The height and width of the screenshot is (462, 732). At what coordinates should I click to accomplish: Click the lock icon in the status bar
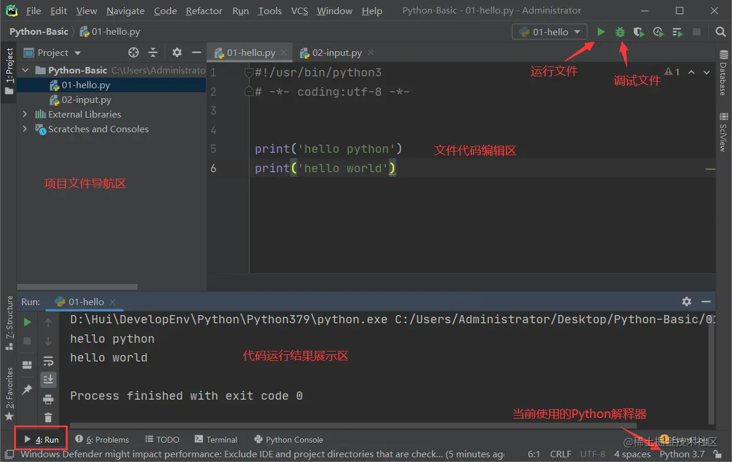pyautogui.click(x=717, y=454)
